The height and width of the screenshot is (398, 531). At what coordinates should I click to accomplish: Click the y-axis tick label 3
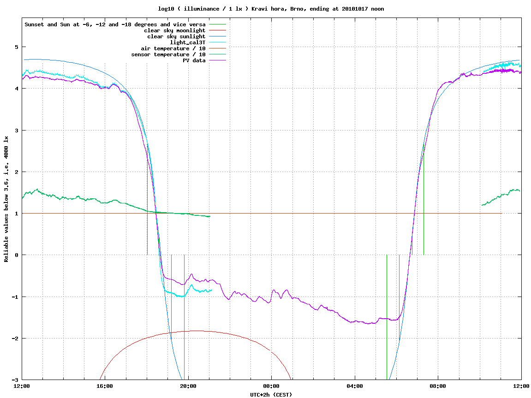(17, 131)
